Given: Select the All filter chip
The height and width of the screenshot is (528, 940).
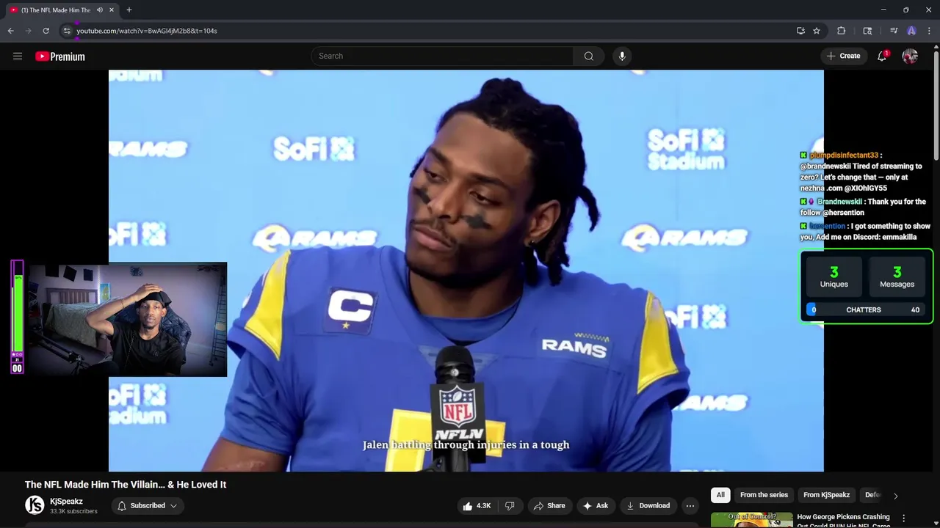Looking at the screenshot, I should pos(720,495).
